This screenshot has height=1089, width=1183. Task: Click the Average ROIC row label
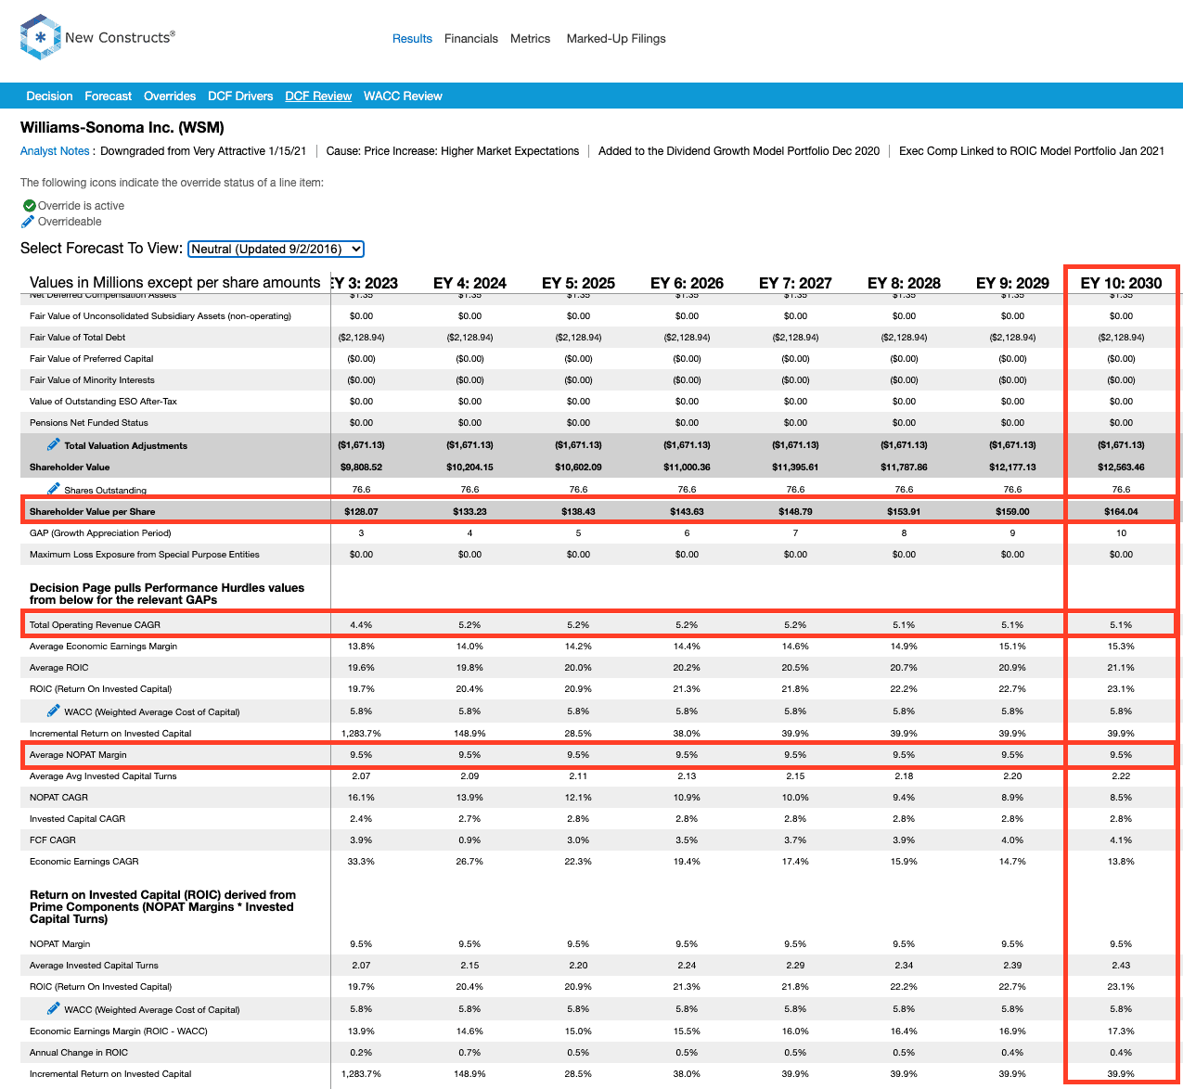59,668
